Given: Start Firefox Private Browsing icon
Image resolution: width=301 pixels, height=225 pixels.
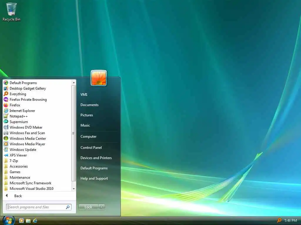Looking at the screenshot, I should pos(6,99).
